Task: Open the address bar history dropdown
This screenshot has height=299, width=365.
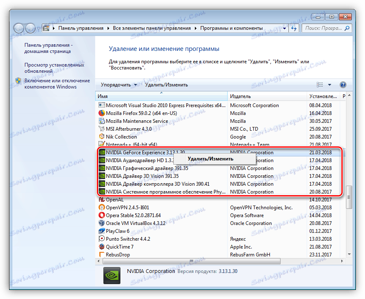Action: [284, 29]
